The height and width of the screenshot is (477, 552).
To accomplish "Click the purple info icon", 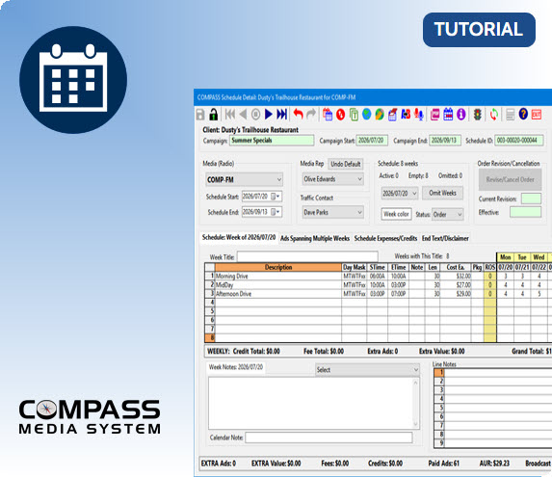I will click(x=460, y=115).
